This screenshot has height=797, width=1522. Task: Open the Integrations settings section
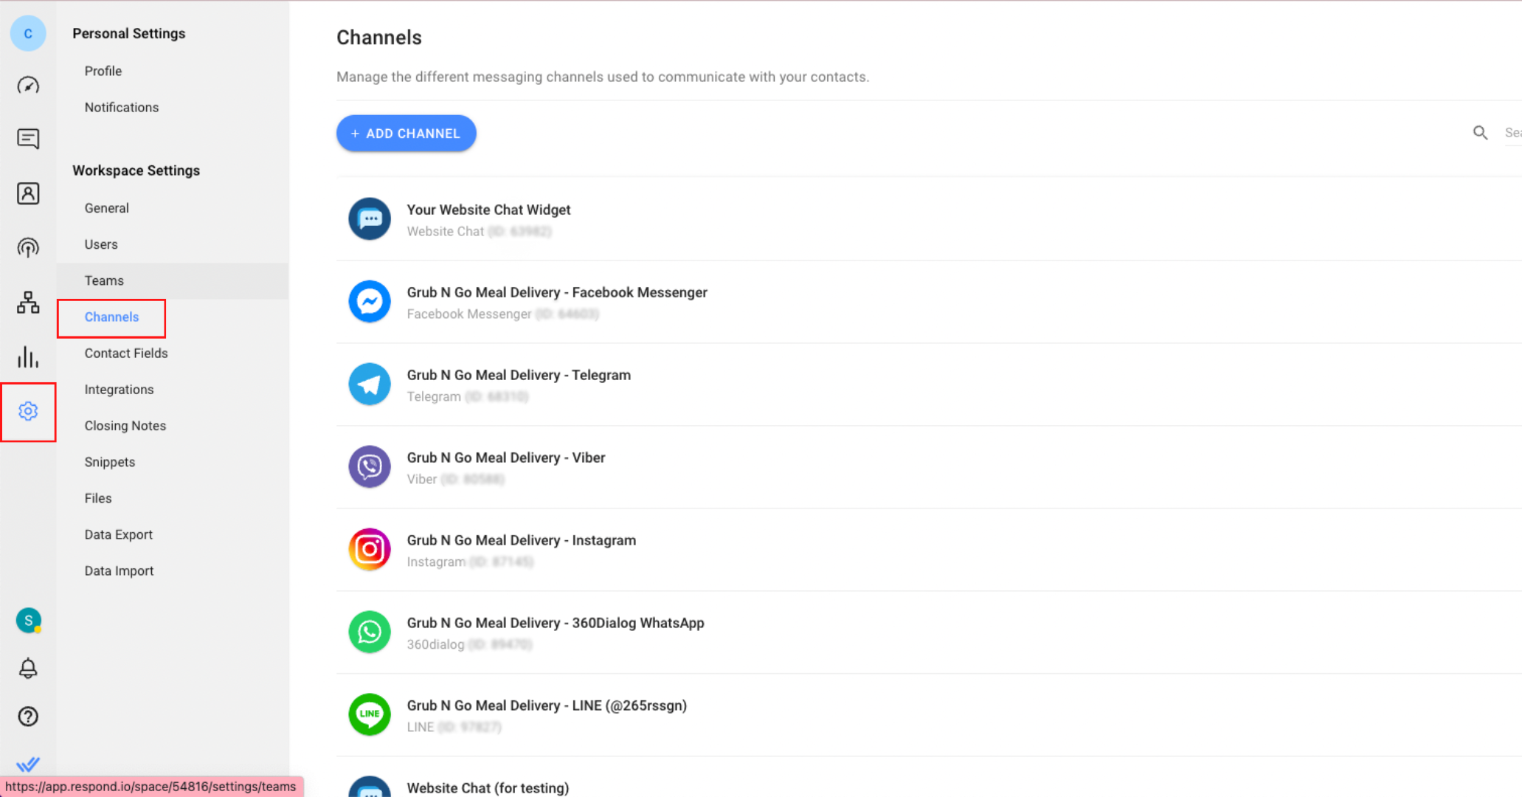pyautogui.click(x=119, y=390)
